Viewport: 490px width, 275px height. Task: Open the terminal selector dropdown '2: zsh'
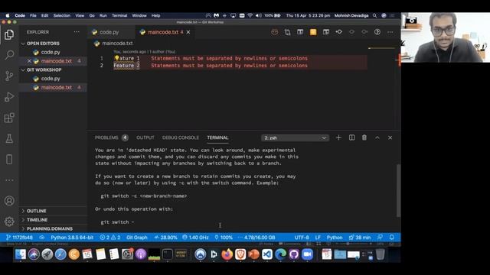pos(295,137)
